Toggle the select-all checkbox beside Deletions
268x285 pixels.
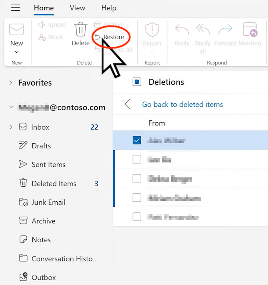[137, 82]
